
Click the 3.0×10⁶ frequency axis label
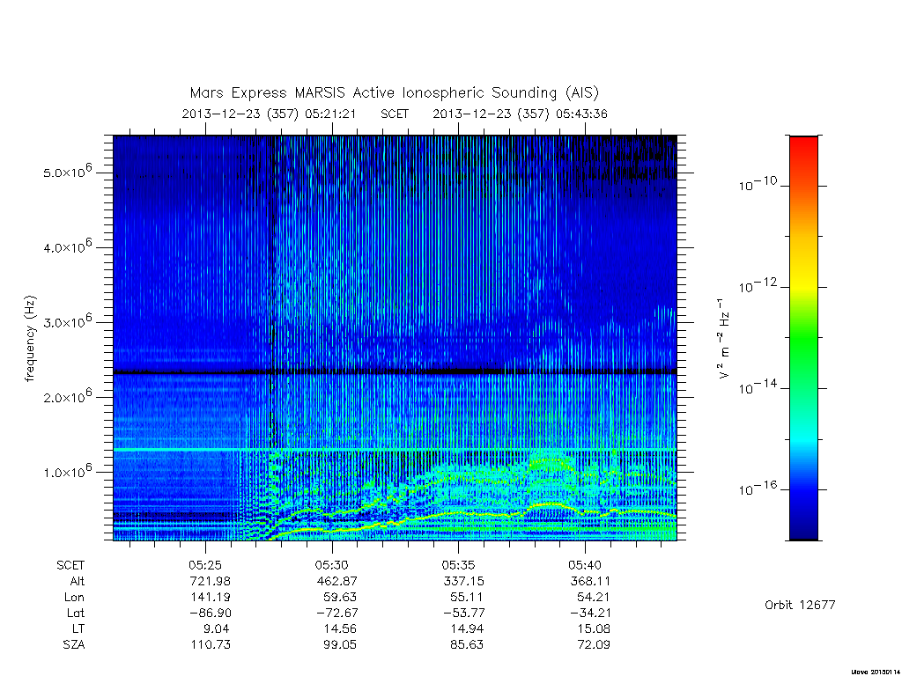(67, 320)
